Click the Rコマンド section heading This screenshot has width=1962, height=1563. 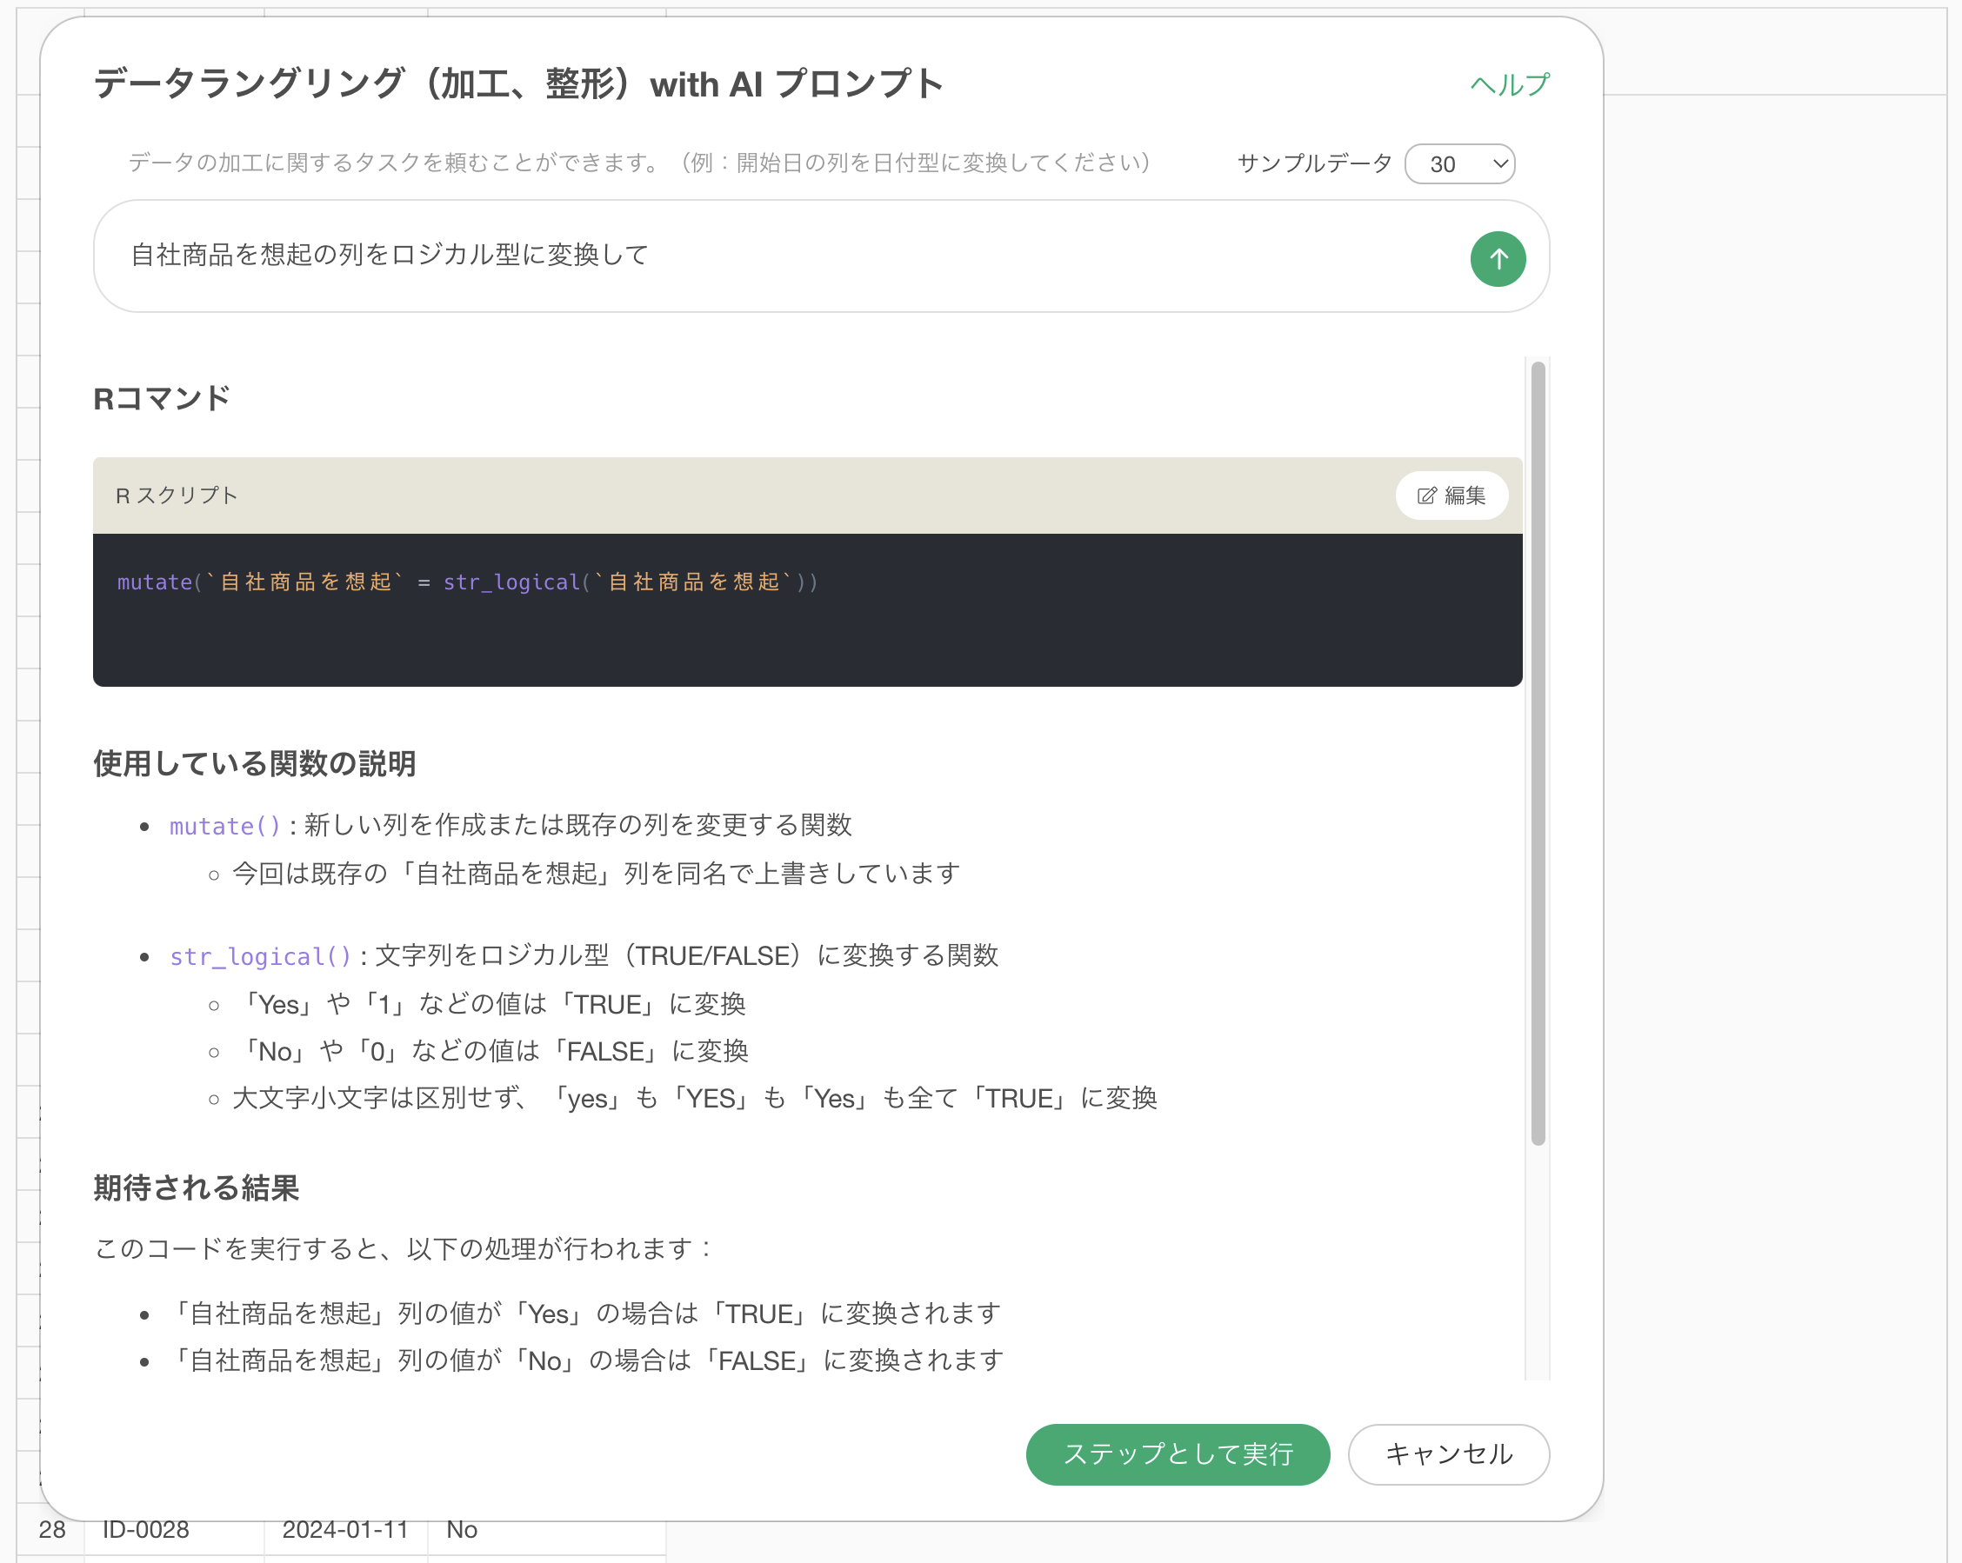click(162, 398)
